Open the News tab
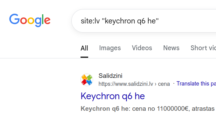Viewport: 216px width, 115px height. [x=171, y=48]
